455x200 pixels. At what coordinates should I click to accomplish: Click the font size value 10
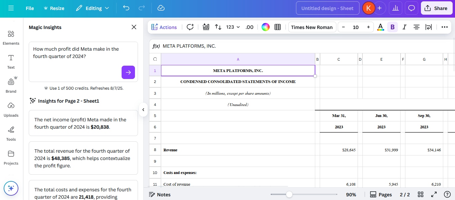(356, 27)
